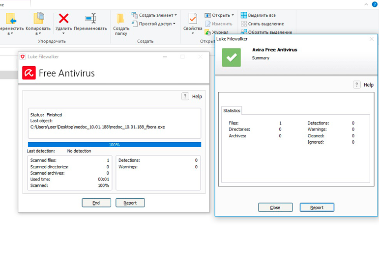This screenshot has width=379, height=259.
Task: Expand the Создать элемент dropdown arrow
Action: (175, 15)
